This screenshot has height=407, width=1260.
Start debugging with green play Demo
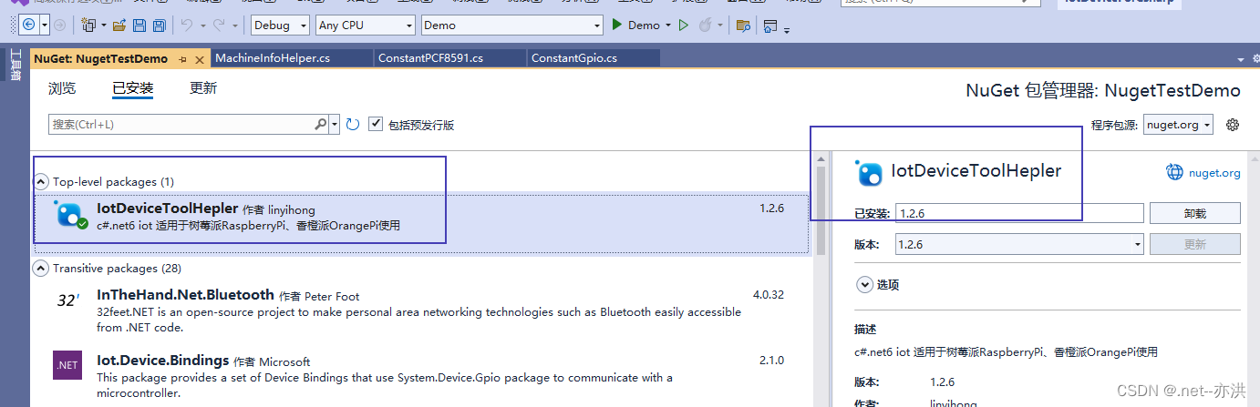(635, 25)
